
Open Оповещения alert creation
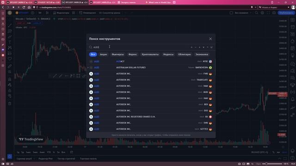tap(87, 13)
